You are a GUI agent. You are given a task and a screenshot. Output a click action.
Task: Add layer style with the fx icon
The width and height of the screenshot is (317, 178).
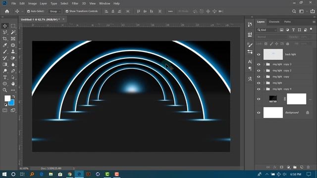click(x=275, y=167)
